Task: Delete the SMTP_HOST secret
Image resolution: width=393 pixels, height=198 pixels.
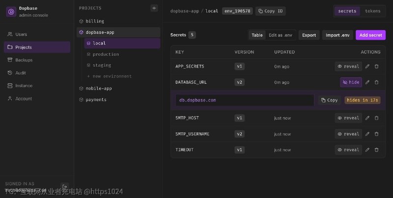Action: (x=376, y=118)
